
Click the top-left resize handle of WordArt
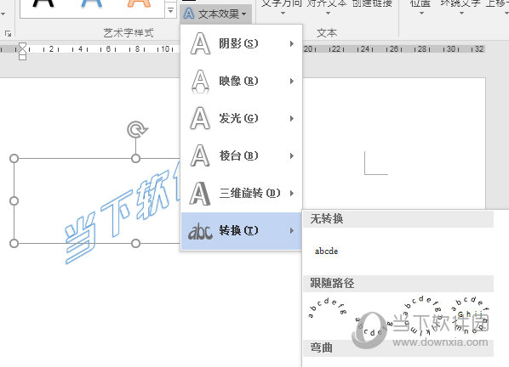coord(14,158)
